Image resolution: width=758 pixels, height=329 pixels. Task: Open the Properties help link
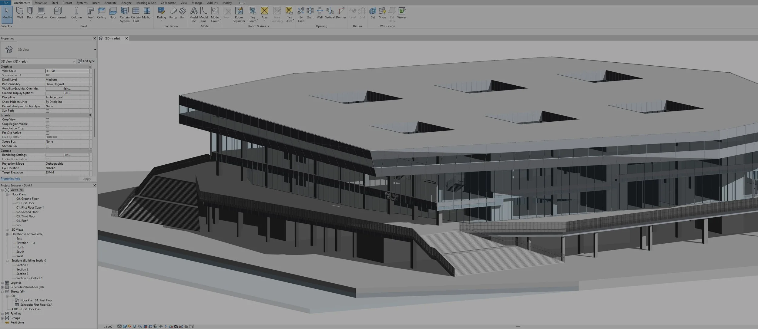click(x=10, y=178)
